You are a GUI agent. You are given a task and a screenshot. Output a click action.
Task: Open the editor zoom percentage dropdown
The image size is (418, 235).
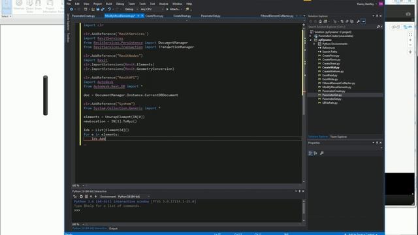(83, 185)
